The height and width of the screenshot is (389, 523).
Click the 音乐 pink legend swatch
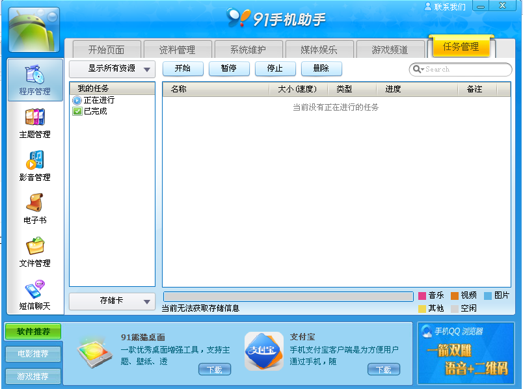coord(422,295)
